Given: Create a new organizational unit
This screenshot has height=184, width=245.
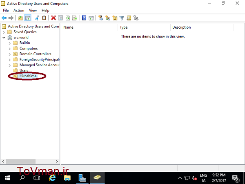Looking at the screenshot, I should click(115, 18).
